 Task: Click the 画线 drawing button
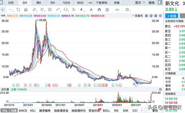pyautogui.click(x=151, y=3)
